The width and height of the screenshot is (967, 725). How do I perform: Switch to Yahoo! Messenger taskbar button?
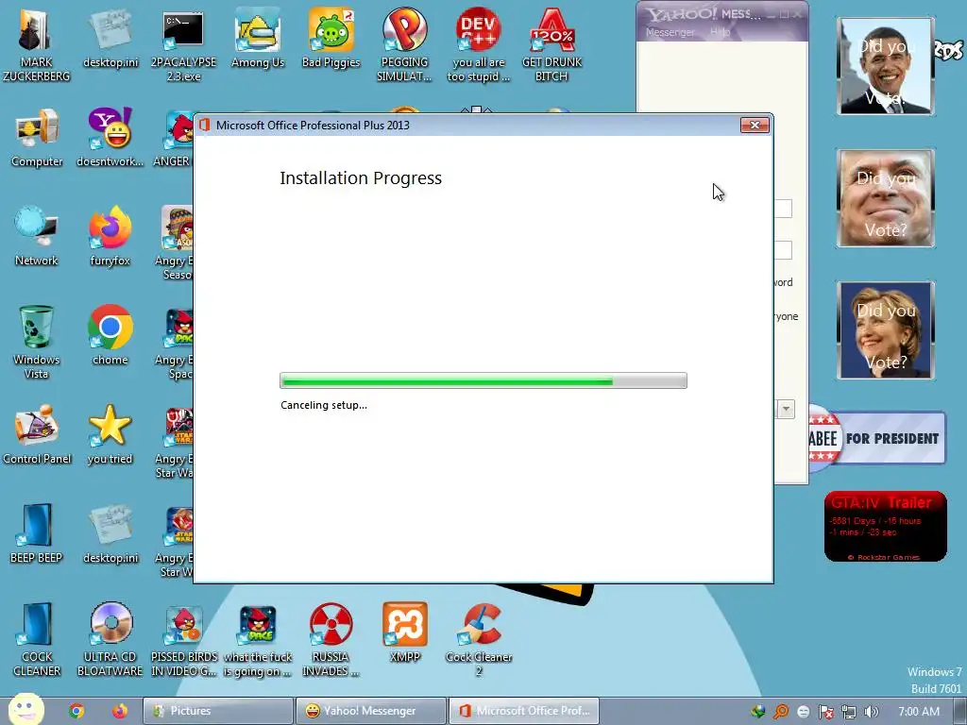(x=370, y=711)
